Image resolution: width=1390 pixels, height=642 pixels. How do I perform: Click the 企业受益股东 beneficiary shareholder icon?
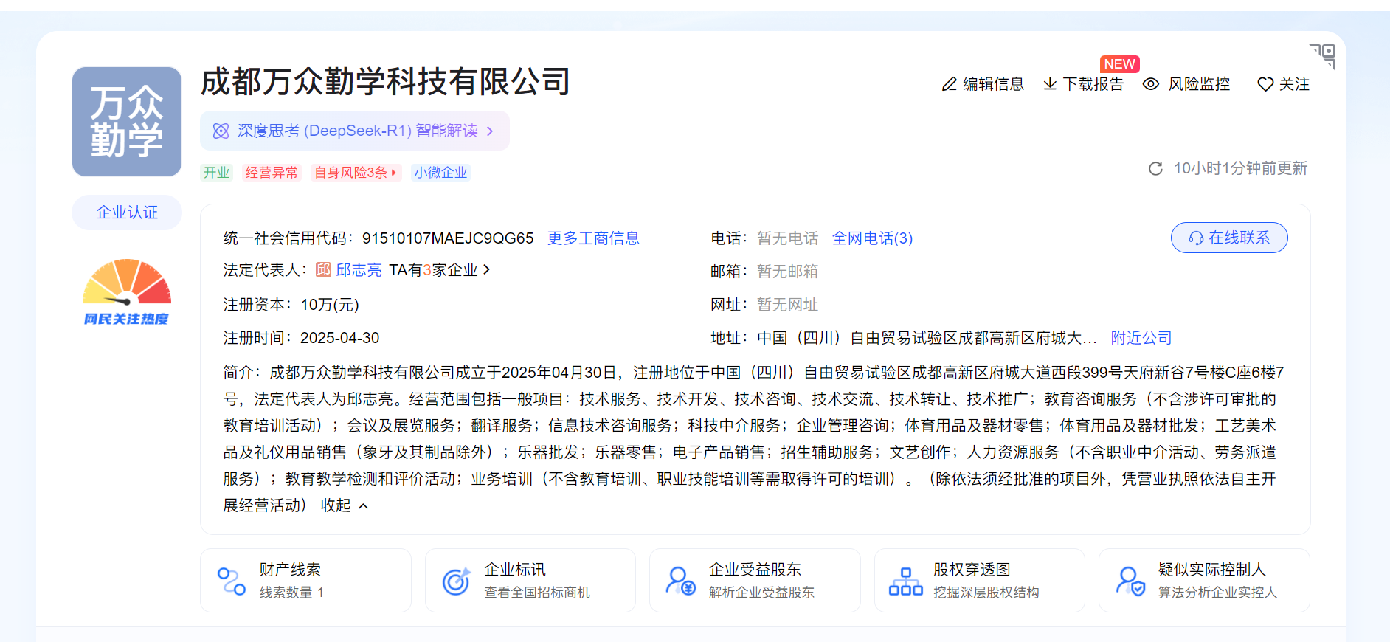click(680, 581)
